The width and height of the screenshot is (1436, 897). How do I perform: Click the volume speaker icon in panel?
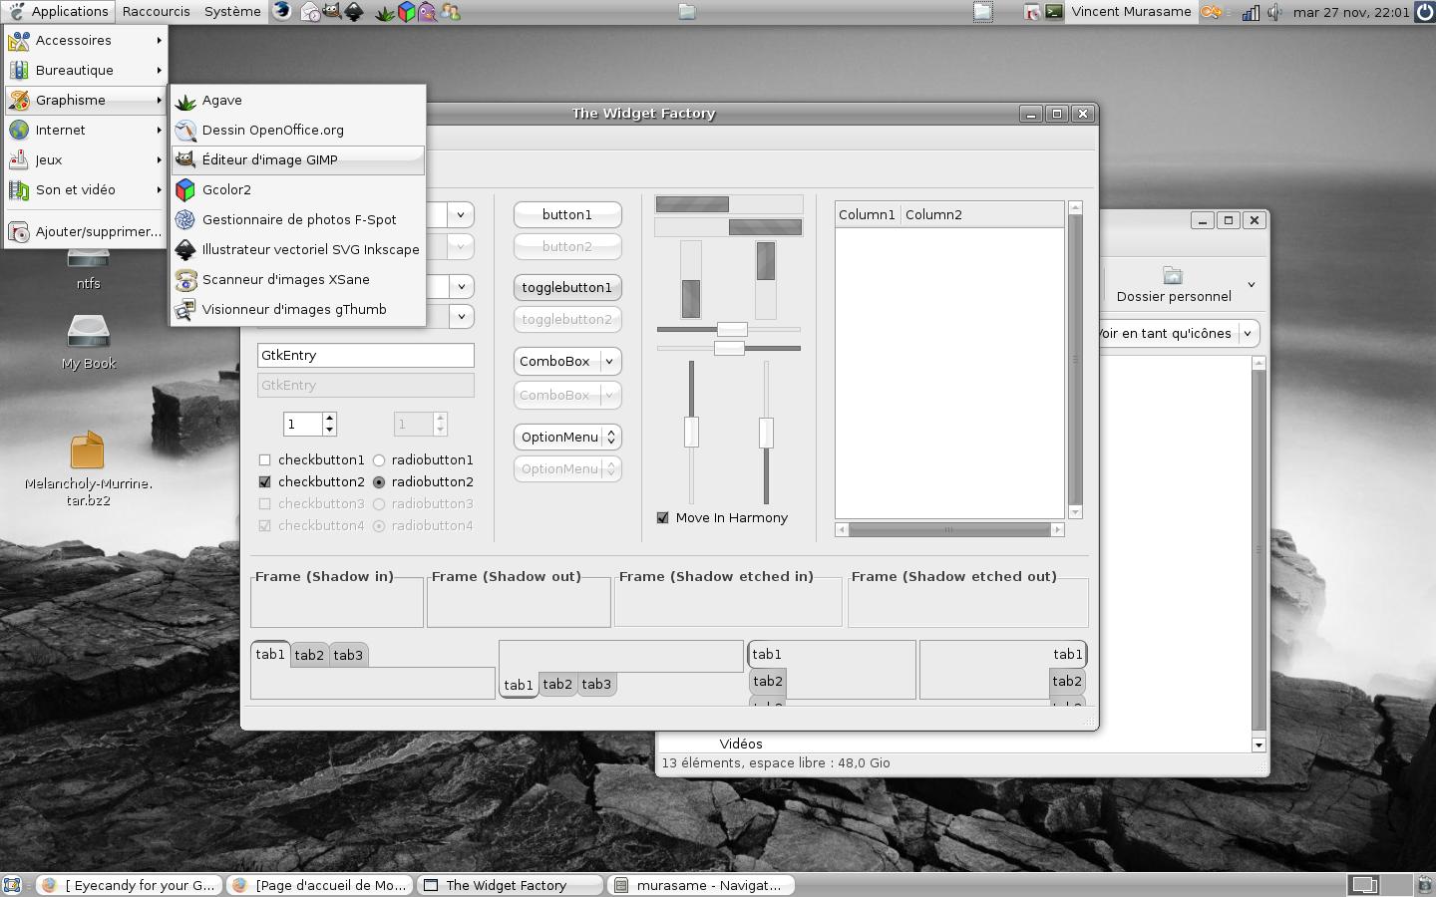(1274, 12)
